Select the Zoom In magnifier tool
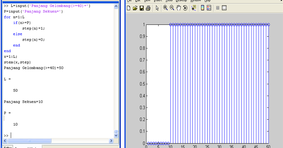 coord(165,8)
